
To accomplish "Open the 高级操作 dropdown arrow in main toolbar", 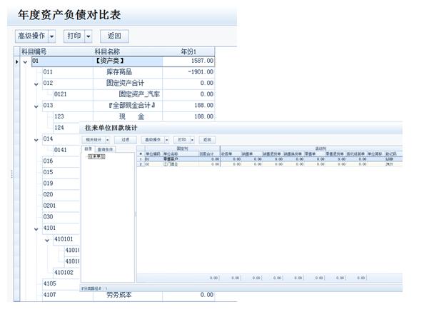I will (52, 36).
